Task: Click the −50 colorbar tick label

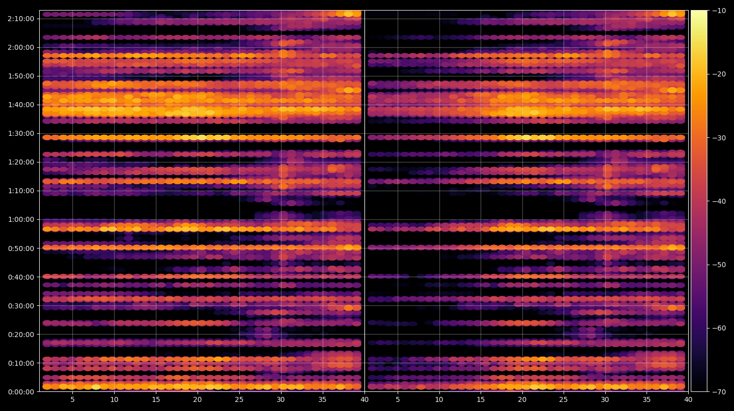Action: coord(719,265)
